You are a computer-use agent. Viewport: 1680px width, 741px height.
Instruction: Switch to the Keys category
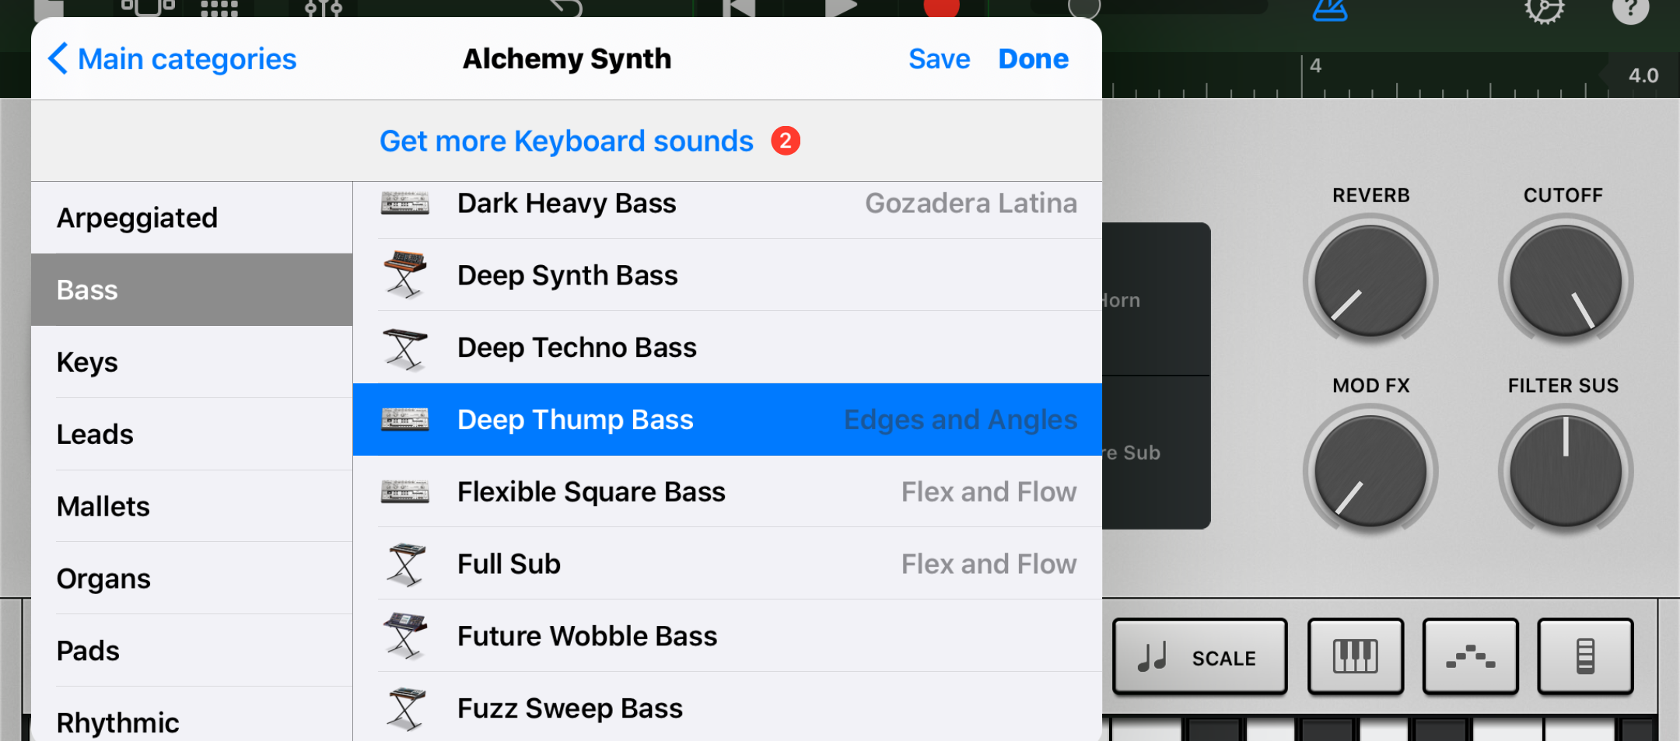pyautogui.click(x=87, y=362)
